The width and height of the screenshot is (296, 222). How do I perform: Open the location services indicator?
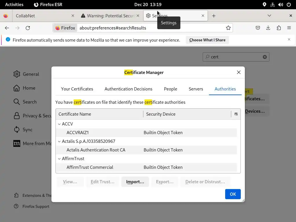(264, 5)
